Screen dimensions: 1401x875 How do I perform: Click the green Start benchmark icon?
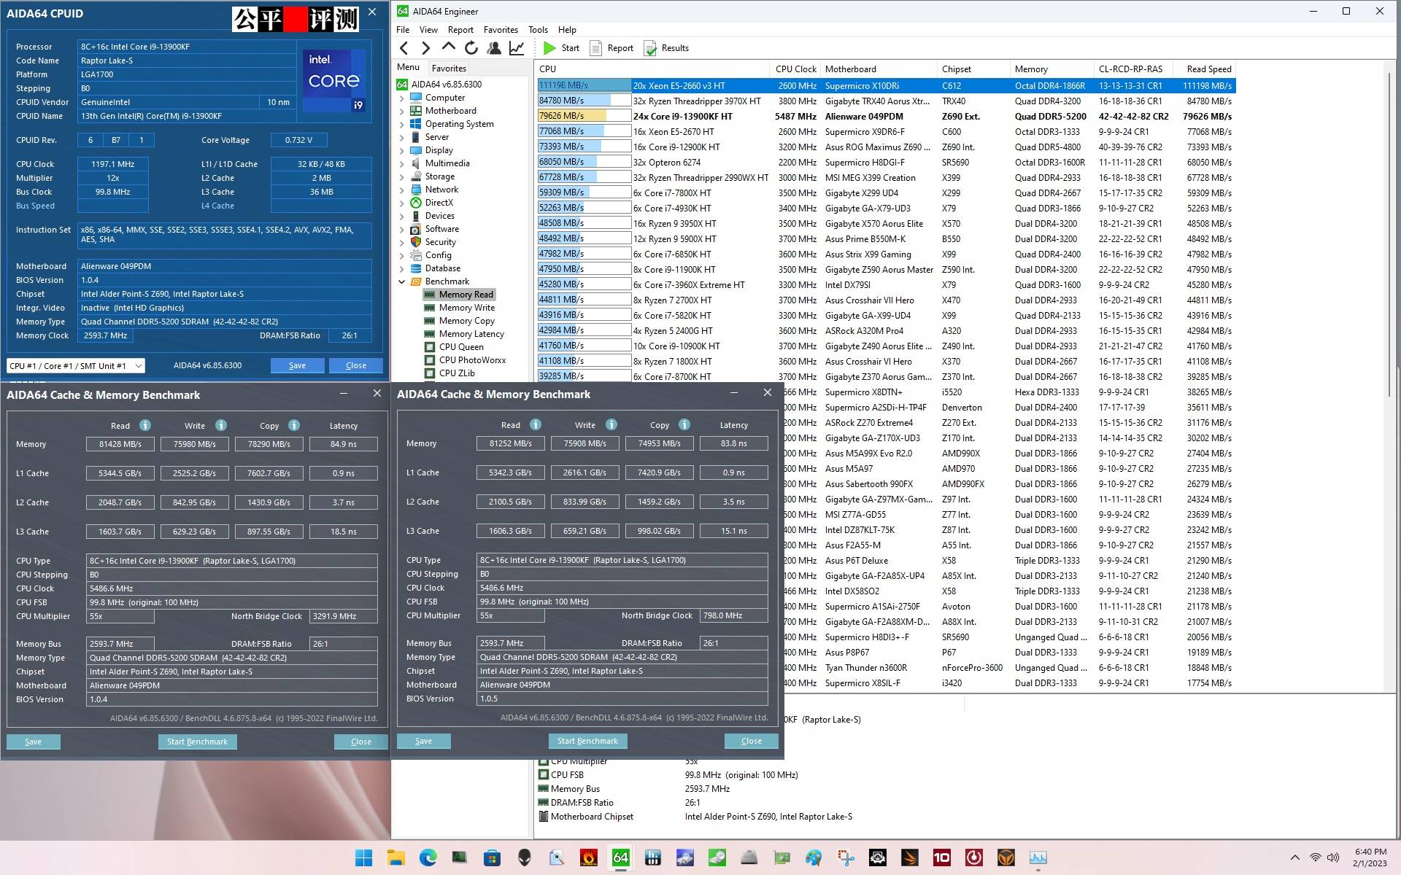click(550, 48)
